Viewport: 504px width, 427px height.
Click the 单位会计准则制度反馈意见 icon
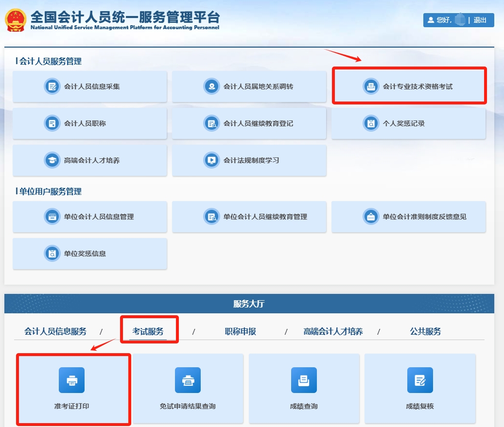pos(371,217)
